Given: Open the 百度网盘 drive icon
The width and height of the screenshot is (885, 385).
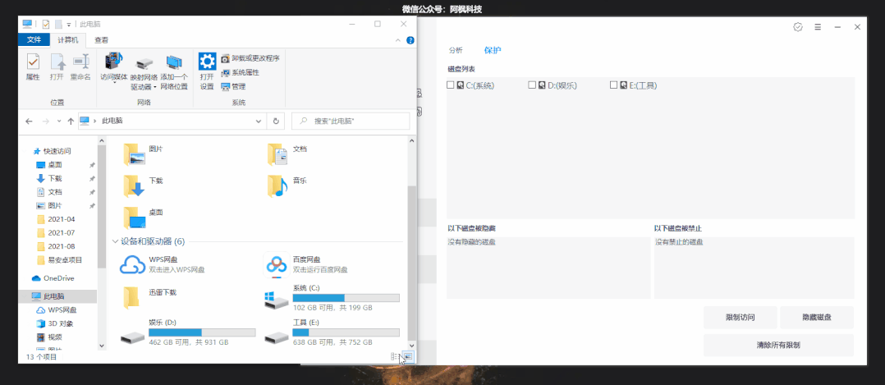Looking at the screenshot, I should 276,264.
